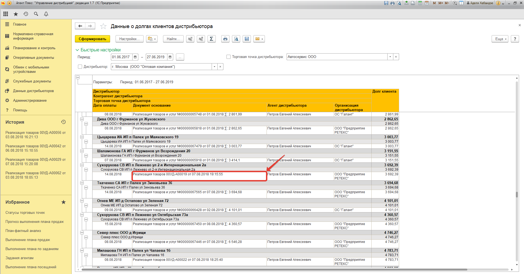Open Favorites star in the top panel

coord(16,14)
